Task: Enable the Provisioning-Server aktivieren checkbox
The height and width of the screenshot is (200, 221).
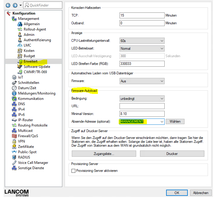Action: point(74,171)
